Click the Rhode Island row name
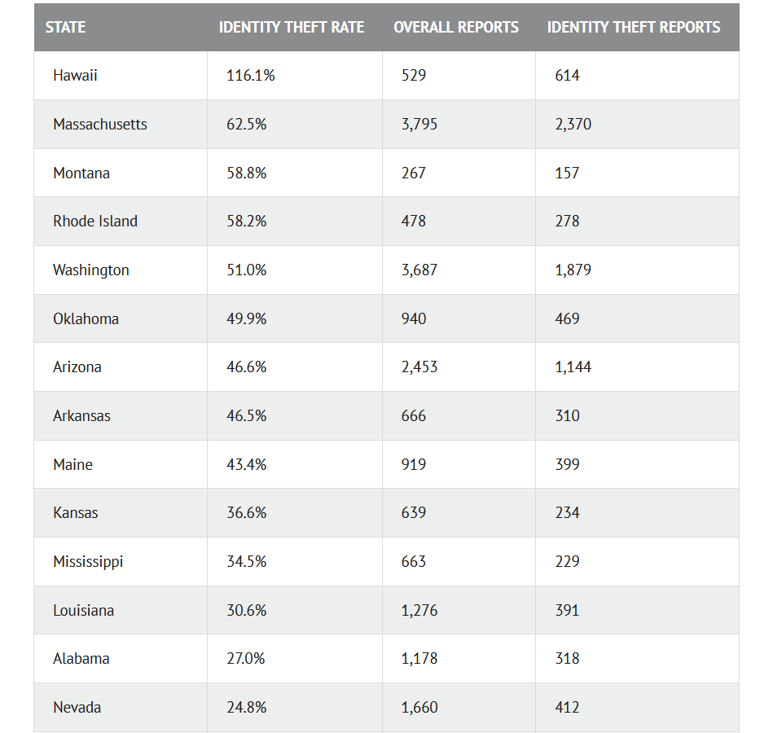 point(95,222)
